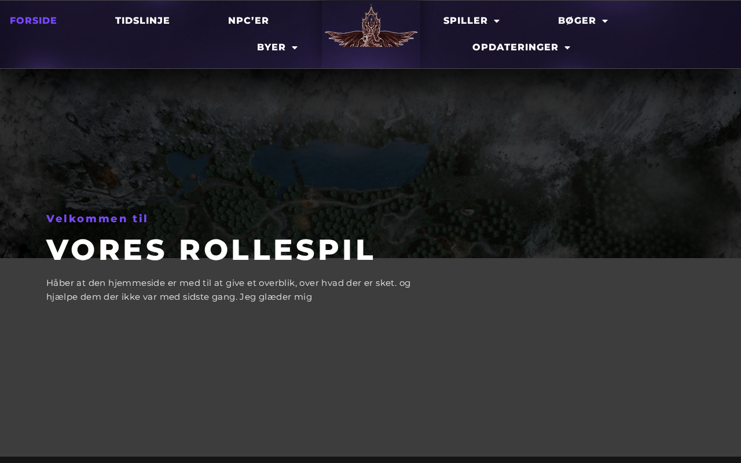The height and width of the screenshot is (463, 741).
Task: Click the black footer strip at the bottom
Action: pos(370,460)
